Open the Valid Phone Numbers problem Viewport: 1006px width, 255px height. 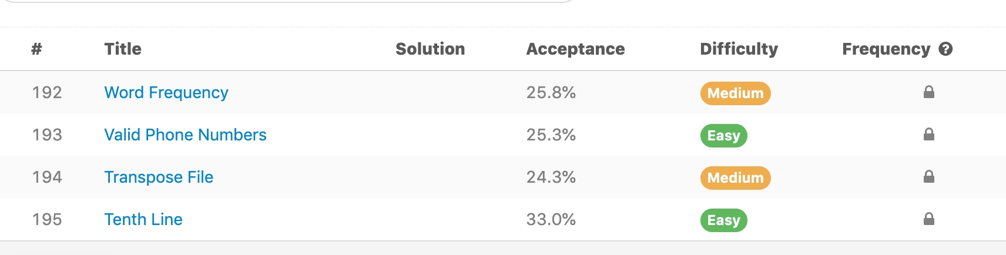[185, 135]
